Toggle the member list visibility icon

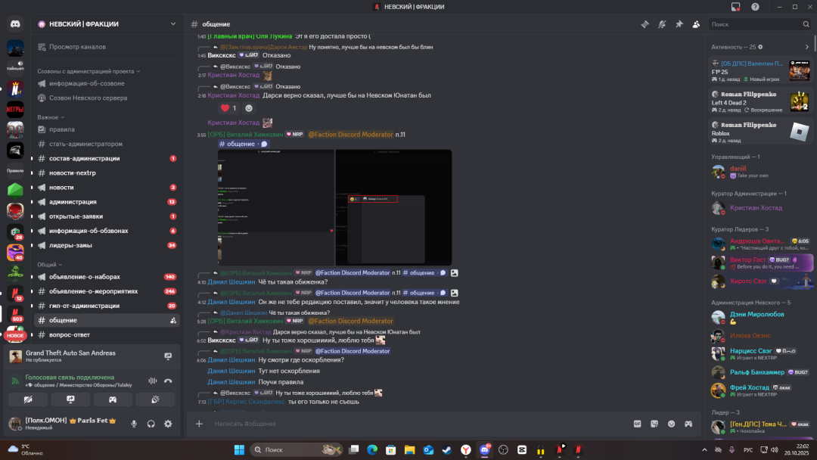[695, 24]
